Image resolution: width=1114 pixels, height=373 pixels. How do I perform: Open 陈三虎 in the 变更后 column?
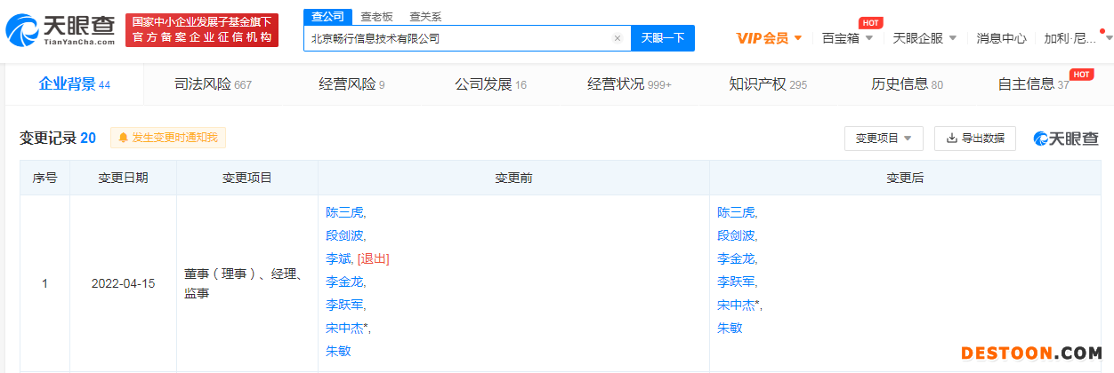click(737, 212)
